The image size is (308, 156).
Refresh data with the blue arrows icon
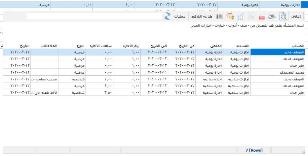pos(168,16)
